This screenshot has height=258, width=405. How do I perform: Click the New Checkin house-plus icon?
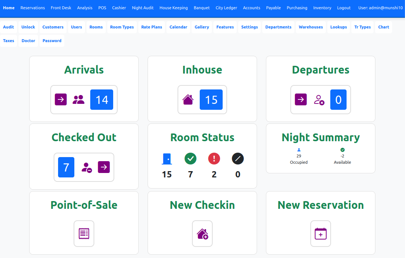tap(202, 234)
